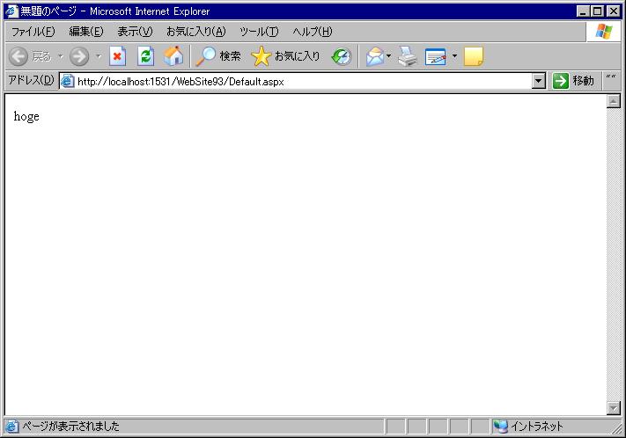Click the scrollbar up arrow

click(613, 101)
